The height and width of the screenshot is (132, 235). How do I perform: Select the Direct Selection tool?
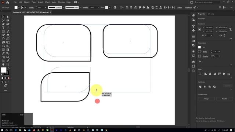click(8, 17)
